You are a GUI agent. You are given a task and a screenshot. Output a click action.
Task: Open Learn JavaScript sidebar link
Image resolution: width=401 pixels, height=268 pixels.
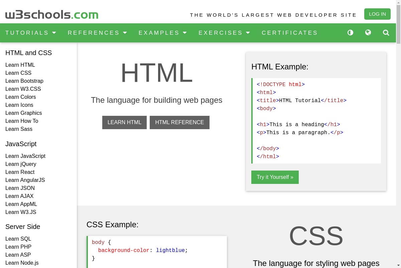tap(25, 156)
